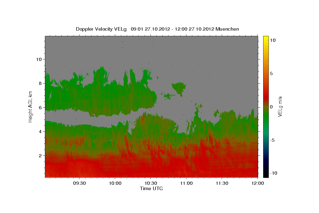Click the 10:00 time tick label

tap(115, 183)
